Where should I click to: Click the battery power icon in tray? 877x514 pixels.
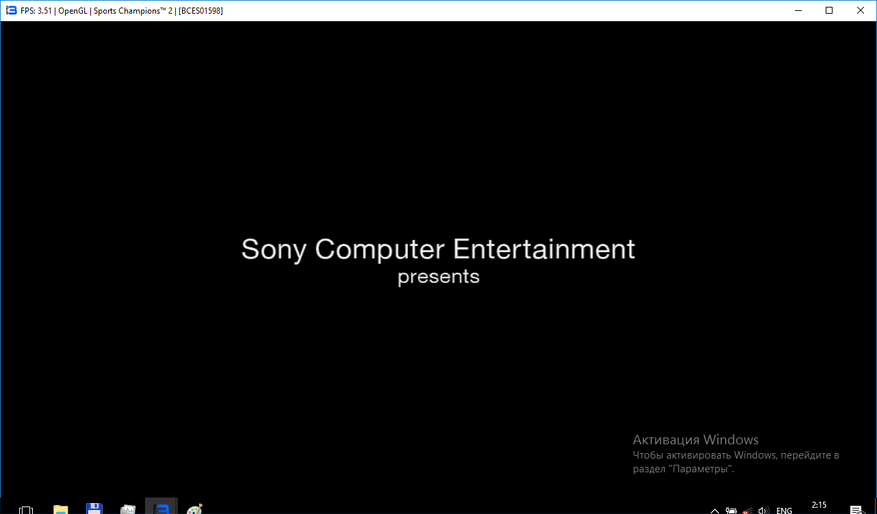click(731, 510)
